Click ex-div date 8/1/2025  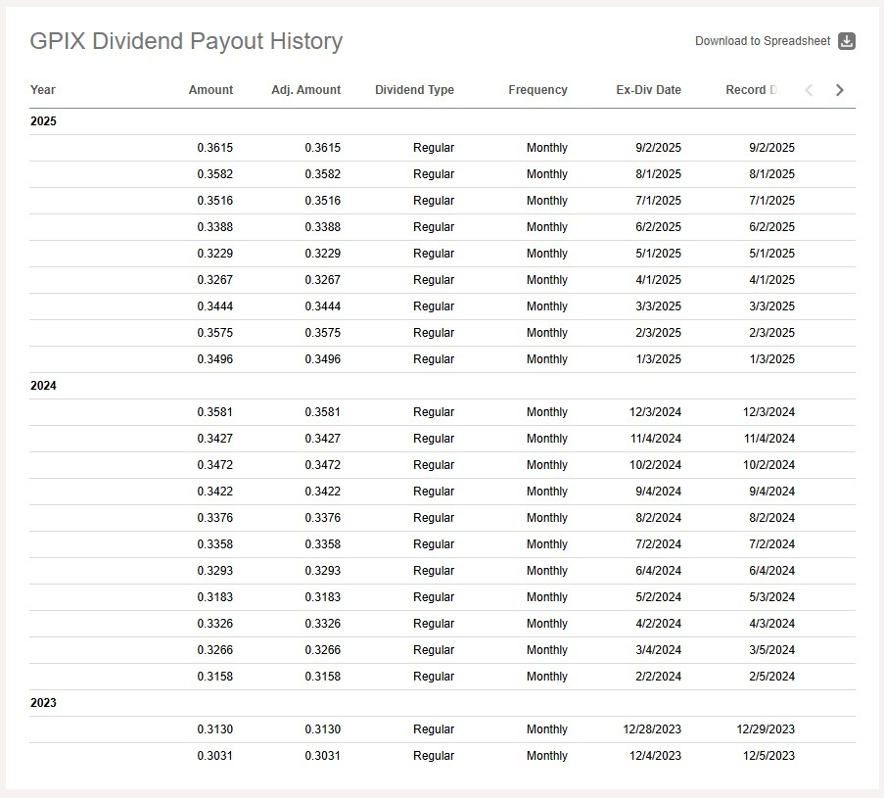click(658, 174)
